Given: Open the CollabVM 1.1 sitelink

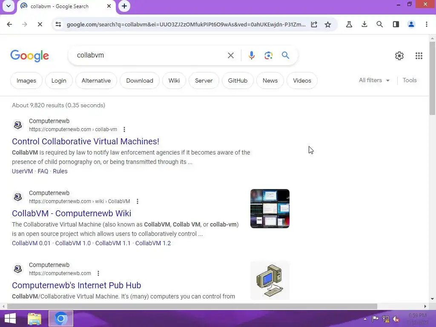Looking at the screenshot, I should (x=112, y=243).
